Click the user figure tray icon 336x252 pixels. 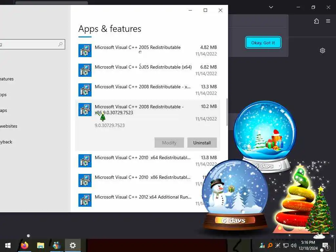262,245
